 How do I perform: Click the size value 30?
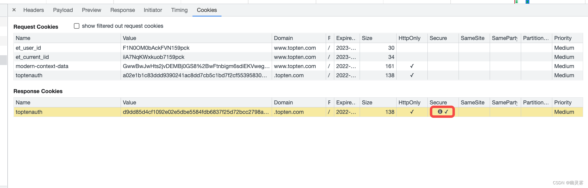pyautogui.click(x=391, y=48)
